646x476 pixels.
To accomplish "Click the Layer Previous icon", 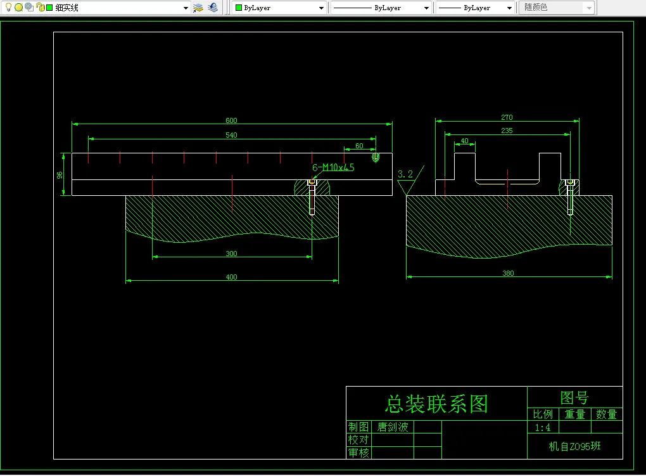I will (213, 8).
